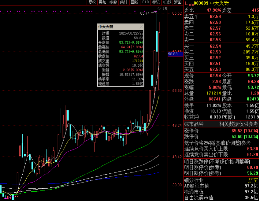259x201 pixels.
Task: Activate the 画线 drawing tool
Action: 134,2
